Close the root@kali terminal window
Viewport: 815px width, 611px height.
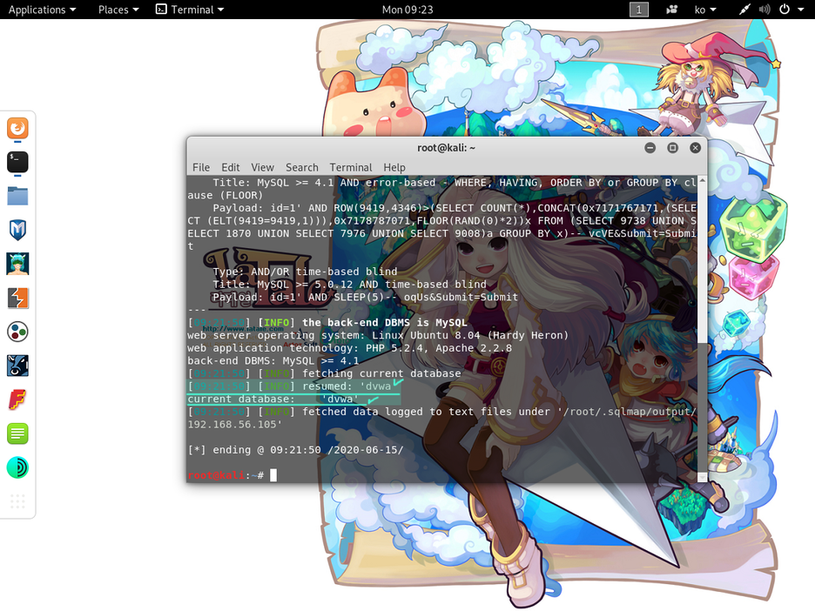coord(696,148)
